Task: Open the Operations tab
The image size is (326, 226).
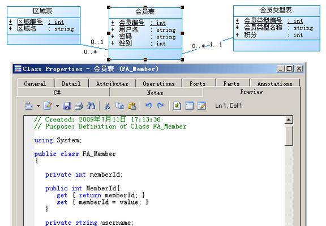Action: (x=158, y=84)
